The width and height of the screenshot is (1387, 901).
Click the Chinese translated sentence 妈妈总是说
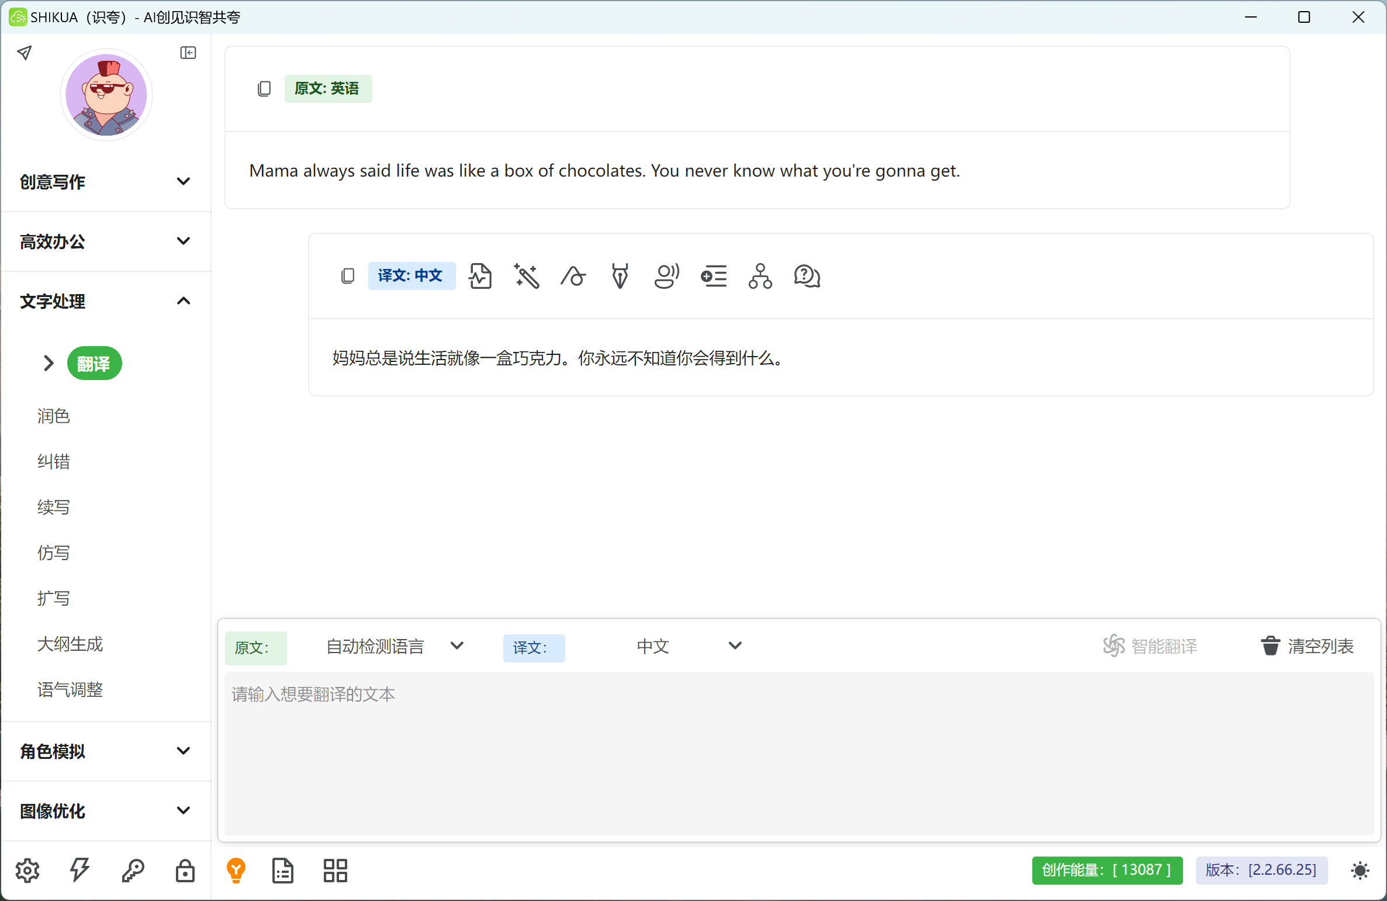tap(559, 358)
